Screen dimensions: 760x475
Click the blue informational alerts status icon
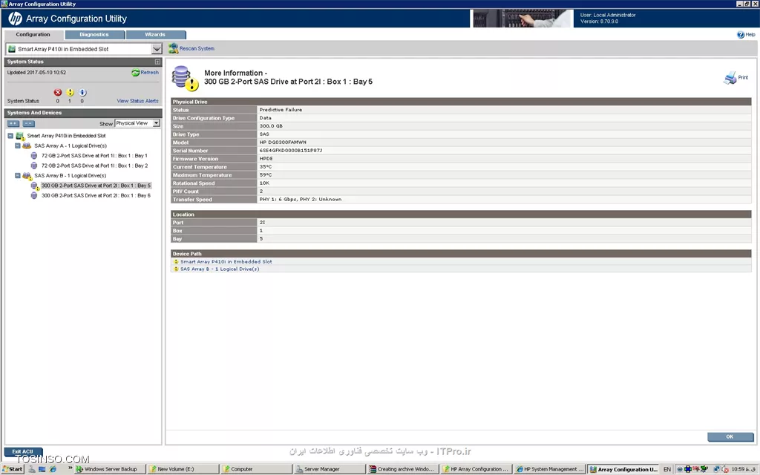pos(82,93)
